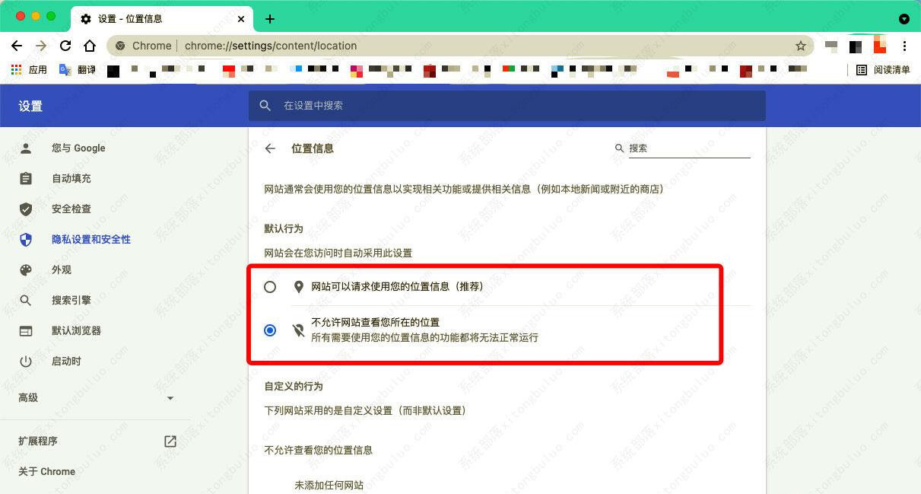The width and height of the screenshot is (921, 494).
Task: Open 关于 Chrome
Action: [47, 471]
